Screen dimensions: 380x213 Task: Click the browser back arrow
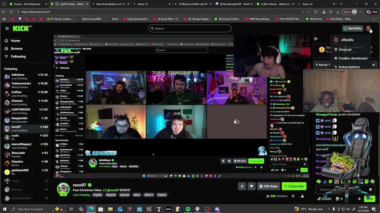point(4,12)
